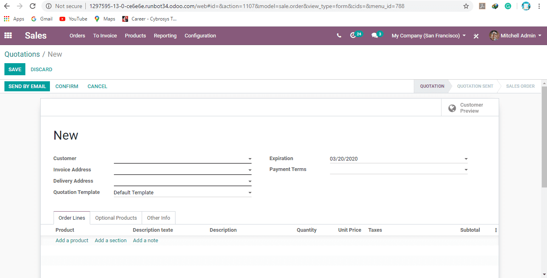Discard the quotation changes
The width and height of the screenshot is (547, 278).
pyautogui.click(x=41, y=69)
